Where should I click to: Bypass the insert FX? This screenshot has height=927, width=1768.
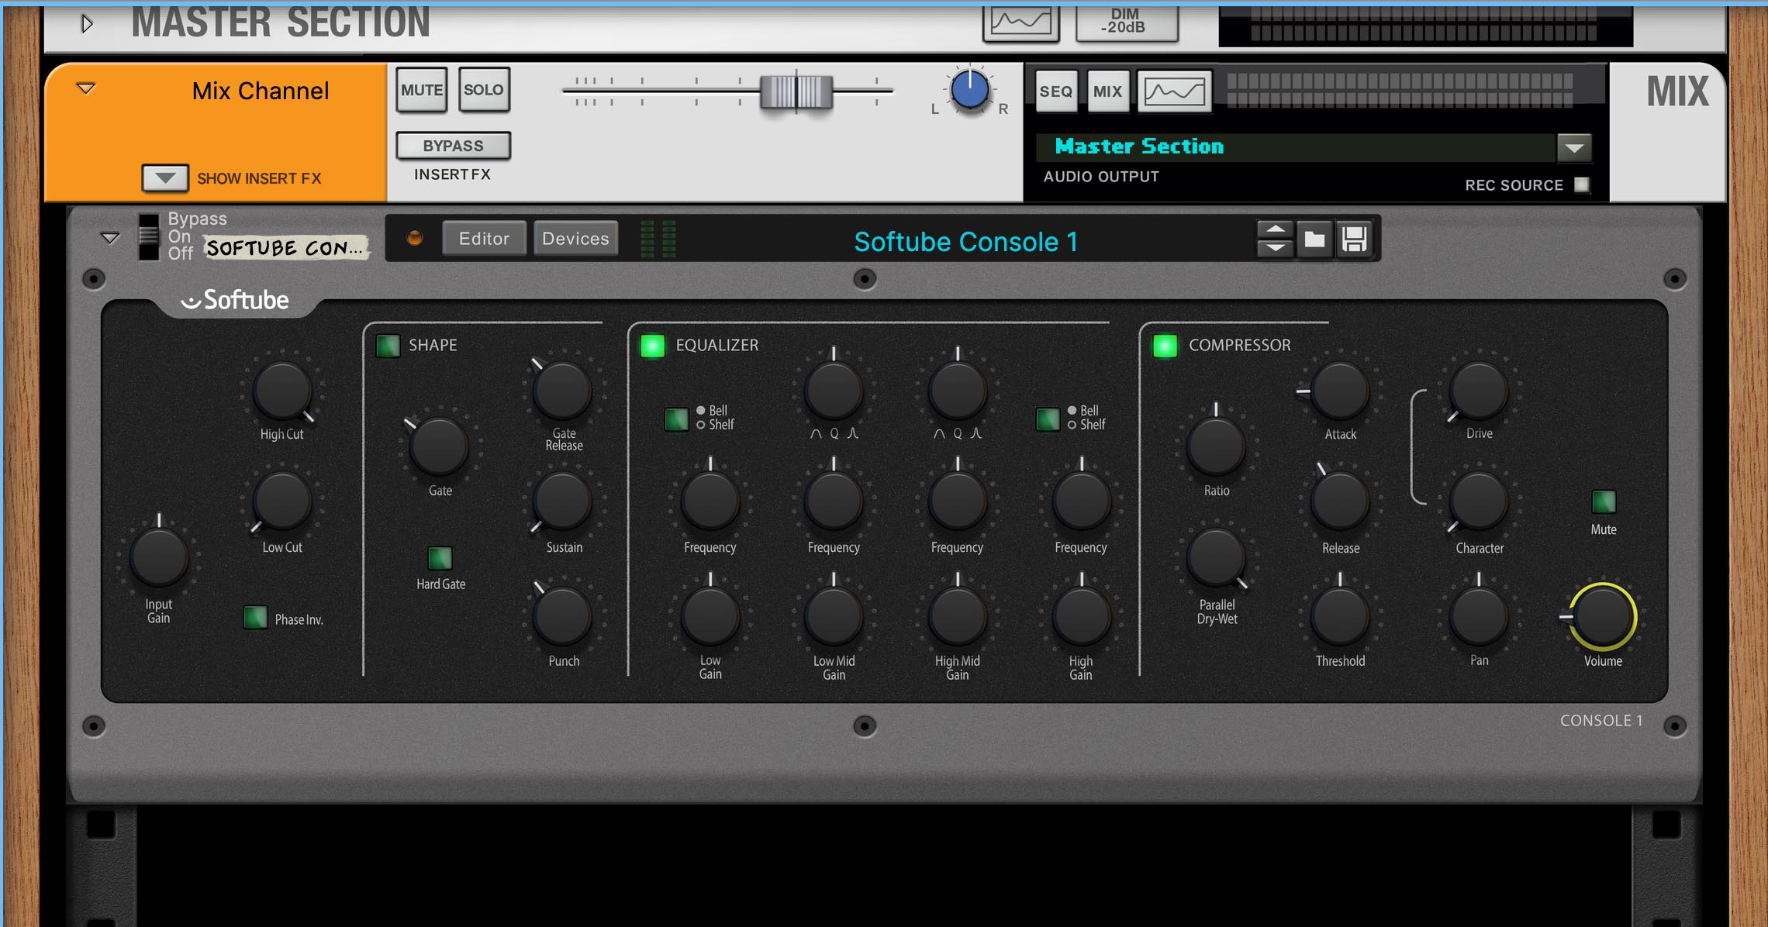pyautogui.click(x=454, y=146)
